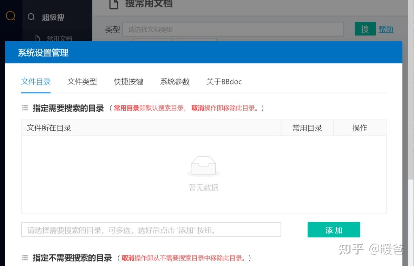Viewport: 414px width, 266px height.
Task: Click the empty inbox icon above 暂无数据
Action: tap(204, 166)
